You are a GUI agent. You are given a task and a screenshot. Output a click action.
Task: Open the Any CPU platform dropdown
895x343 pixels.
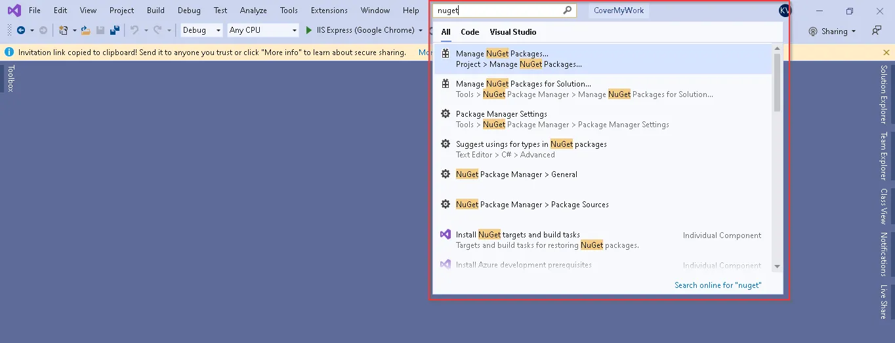point(263,30)
